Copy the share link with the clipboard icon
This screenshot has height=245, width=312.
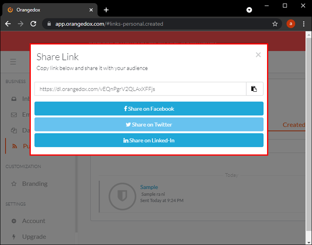254,89
